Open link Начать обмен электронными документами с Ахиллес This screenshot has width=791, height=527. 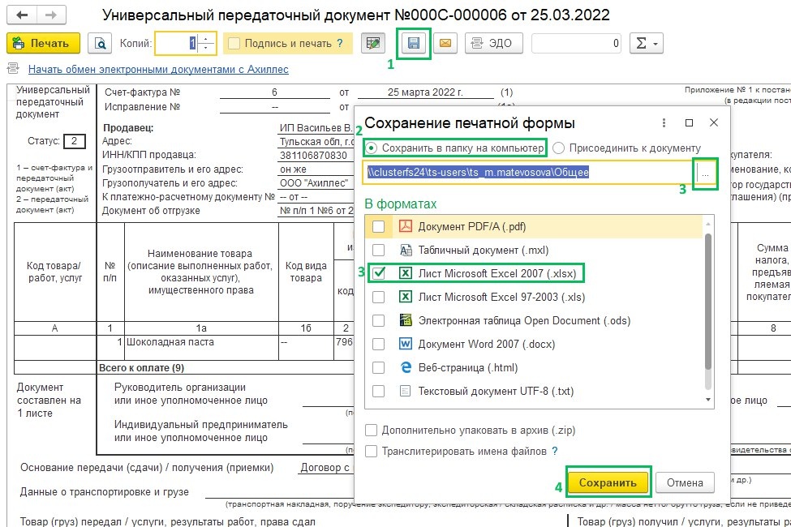(x=158, y=70)
